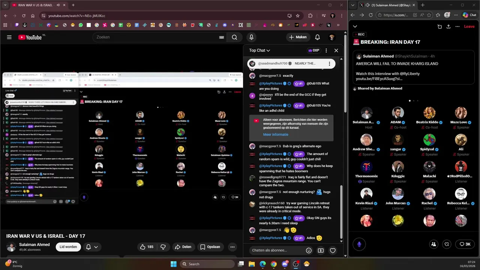Open notification preferences bell dropdown

click(91, 247)
